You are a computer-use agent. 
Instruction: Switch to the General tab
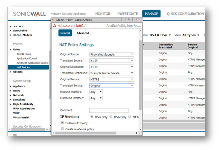tap(65, 33)
